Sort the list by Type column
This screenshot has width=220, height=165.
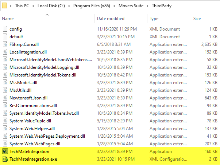tap(154, 19)
